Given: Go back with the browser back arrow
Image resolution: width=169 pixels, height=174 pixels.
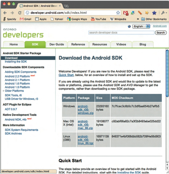Looking at the screenshot, I should [x=5, y=13].
